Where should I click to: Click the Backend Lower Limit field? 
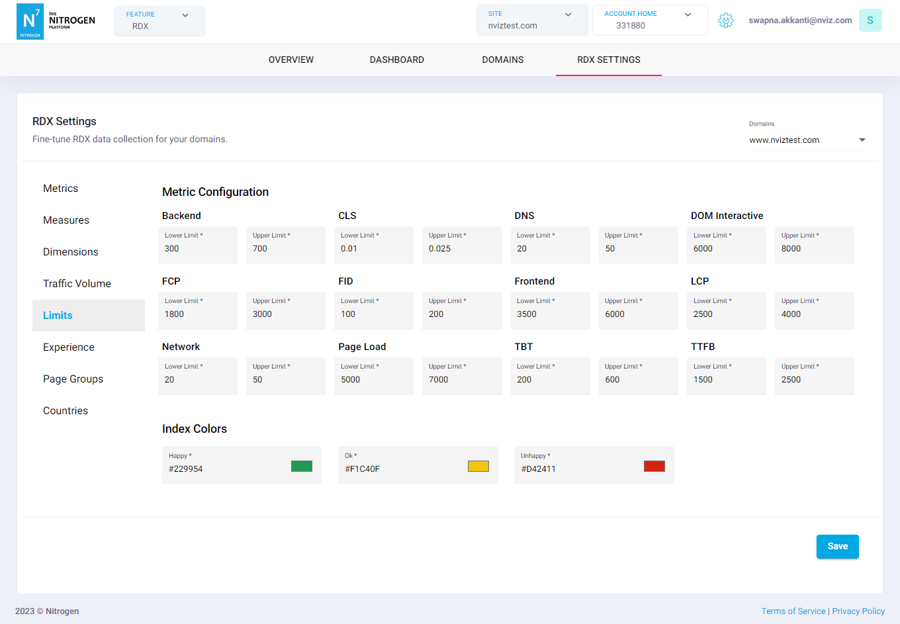(197, 249)
